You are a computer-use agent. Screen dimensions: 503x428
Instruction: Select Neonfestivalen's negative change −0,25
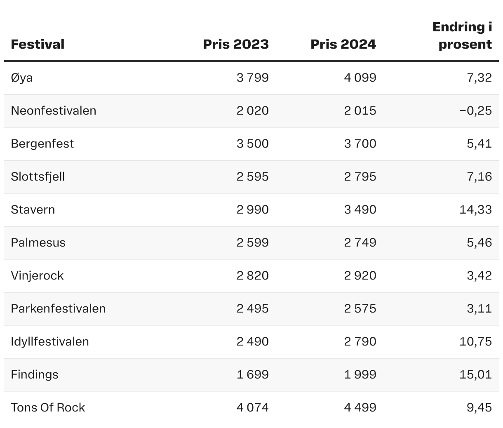pos(475,111)
